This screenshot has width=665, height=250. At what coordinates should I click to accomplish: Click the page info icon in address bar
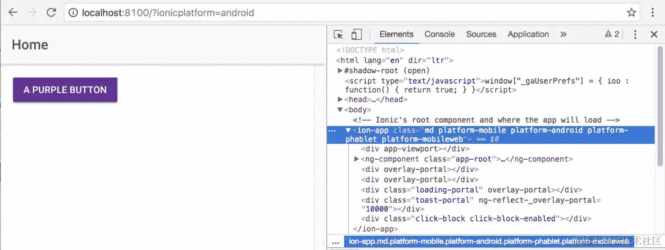(73, 12)
